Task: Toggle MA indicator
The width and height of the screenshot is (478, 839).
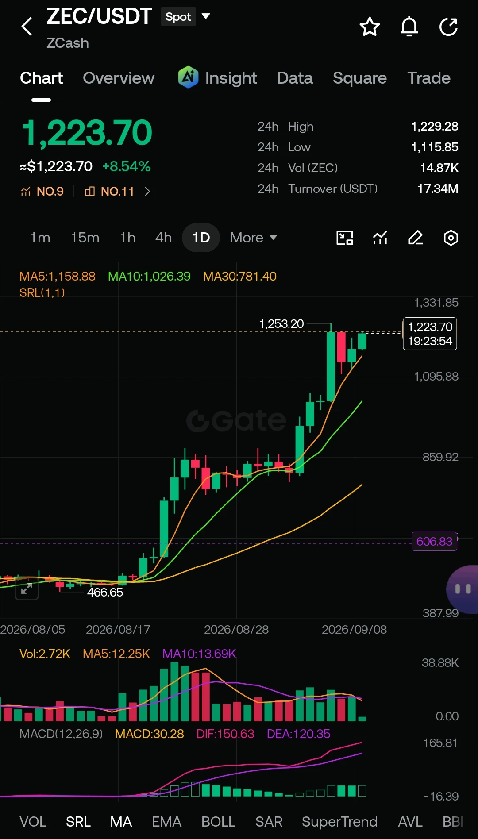Action: (121, 822)
